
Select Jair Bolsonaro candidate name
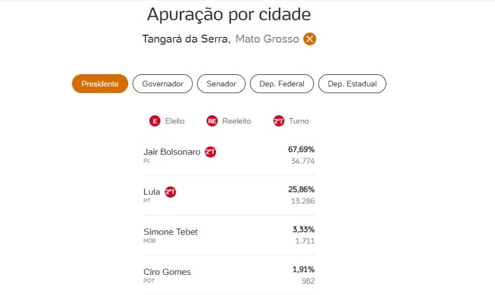click(x=172, y=152)
